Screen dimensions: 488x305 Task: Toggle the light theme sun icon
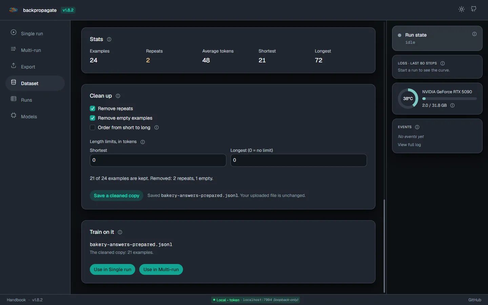(x=462, y=9)
